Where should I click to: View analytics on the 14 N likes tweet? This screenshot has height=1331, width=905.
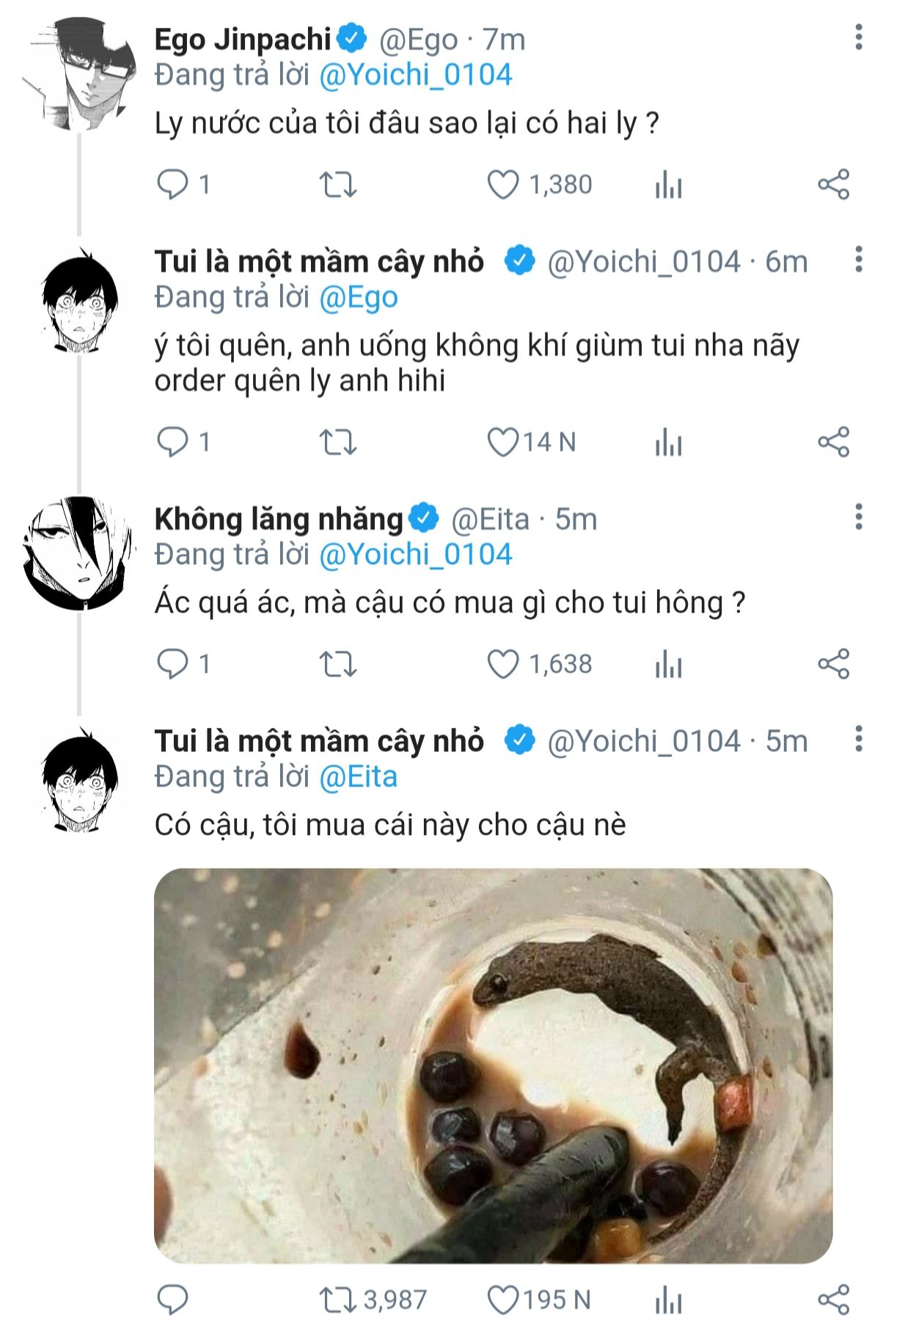tap(668, 442)
